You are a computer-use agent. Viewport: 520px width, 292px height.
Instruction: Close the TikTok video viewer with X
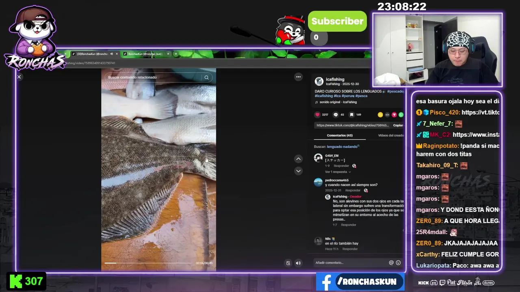click(19, 77)
